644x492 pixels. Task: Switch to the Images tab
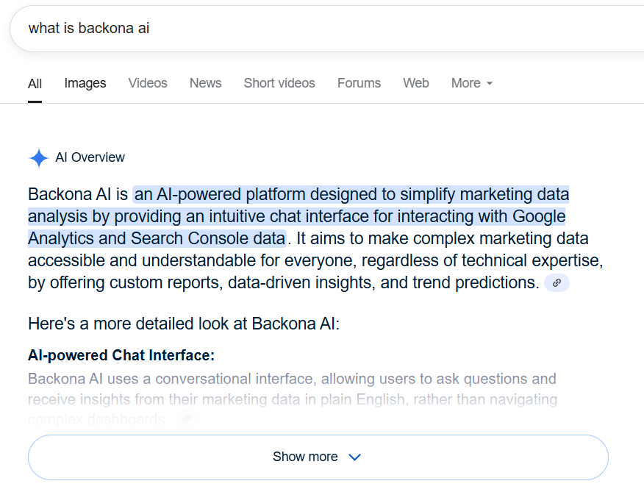[x=85, y=83]
